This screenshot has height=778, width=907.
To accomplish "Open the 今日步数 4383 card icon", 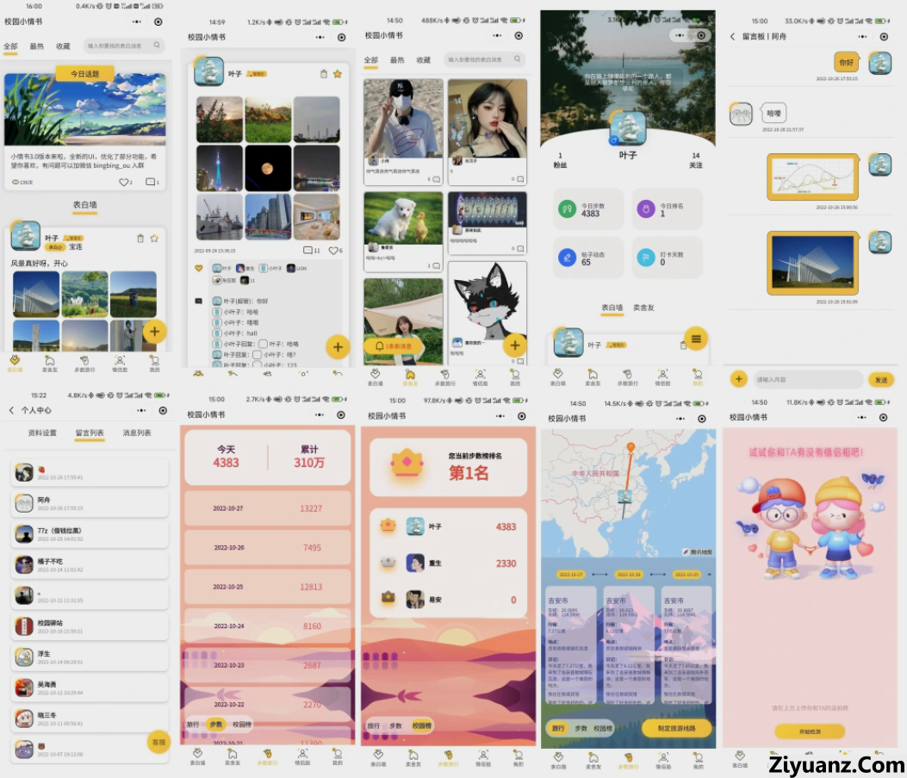I will pos(566,209).
